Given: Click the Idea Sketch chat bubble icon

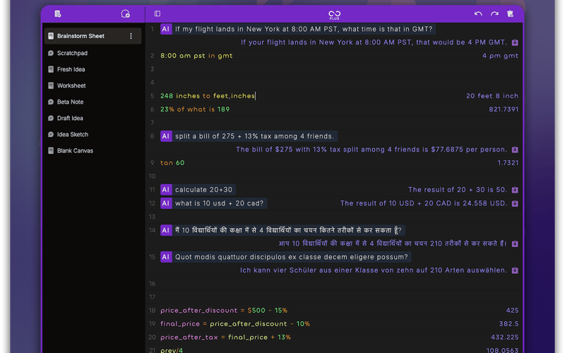Looking at the screenshot, I should [51, 134].
